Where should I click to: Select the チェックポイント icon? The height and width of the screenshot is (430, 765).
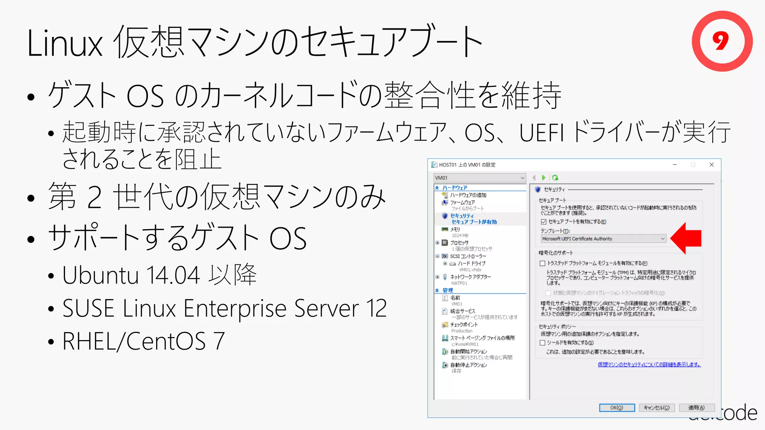pyautogui.click(x=445, y=325)
